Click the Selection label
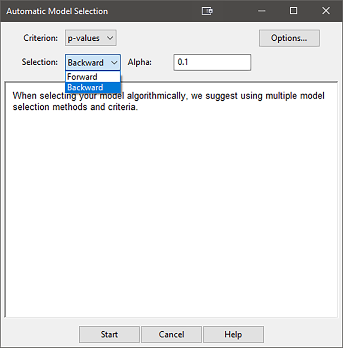This screenshot has height=348, width=343. click(x=39, y=62)
